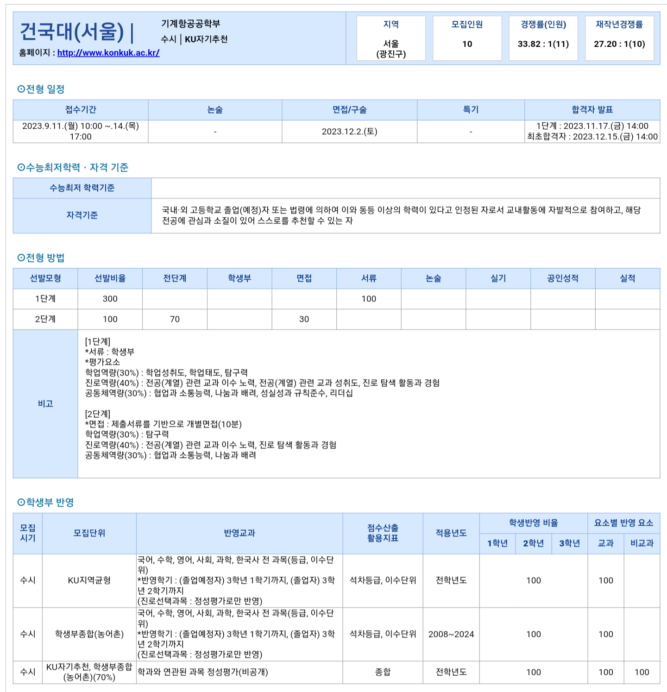Select the 학생반영 비율 group header
Screen dimensions: 667x692
(x=534, y=523)
